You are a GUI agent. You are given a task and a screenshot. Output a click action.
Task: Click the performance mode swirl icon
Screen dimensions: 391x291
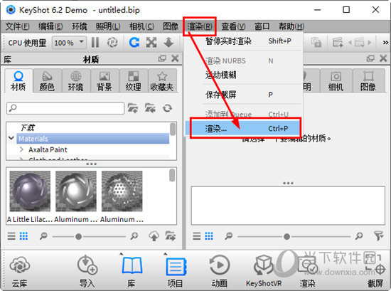click(112, 43)
